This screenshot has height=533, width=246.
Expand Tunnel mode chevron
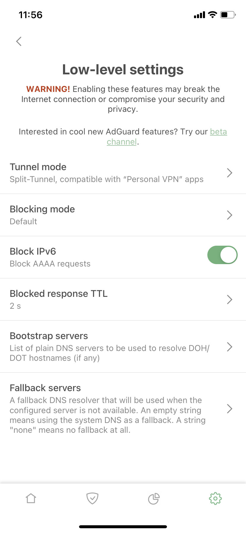(x=229, y=173)
